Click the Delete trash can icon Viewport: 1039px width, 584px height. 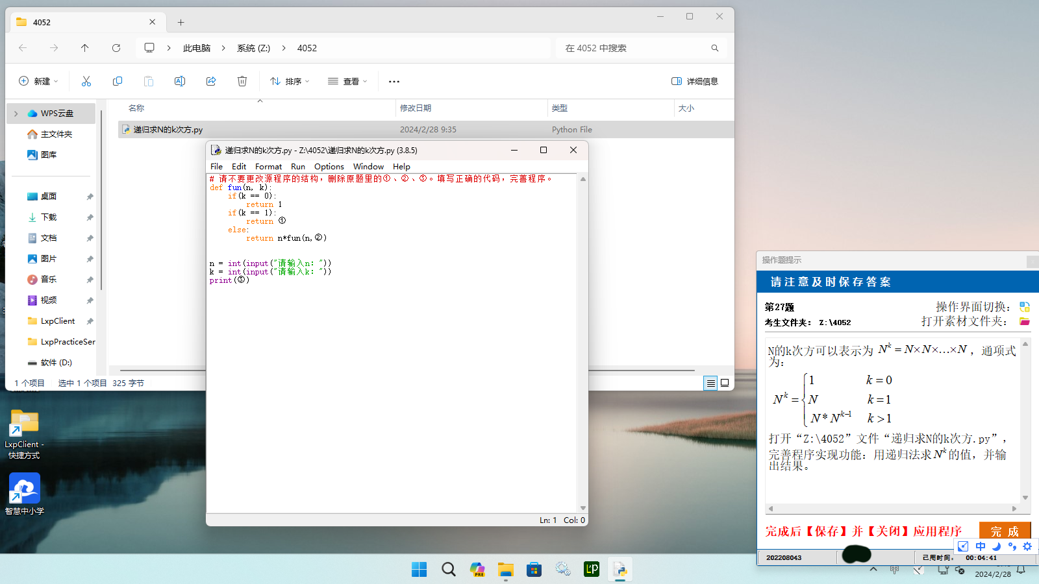pyautogui.click(x=242, y=81)
